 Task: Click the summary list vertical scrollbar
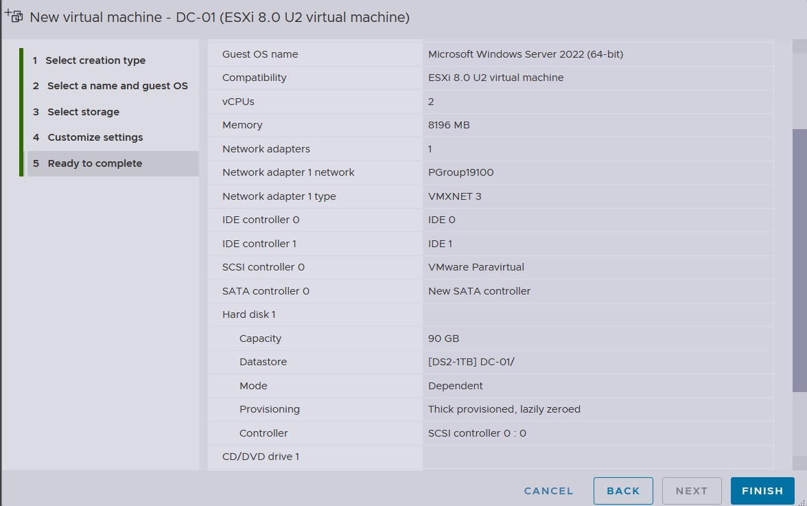coord(799,261)
